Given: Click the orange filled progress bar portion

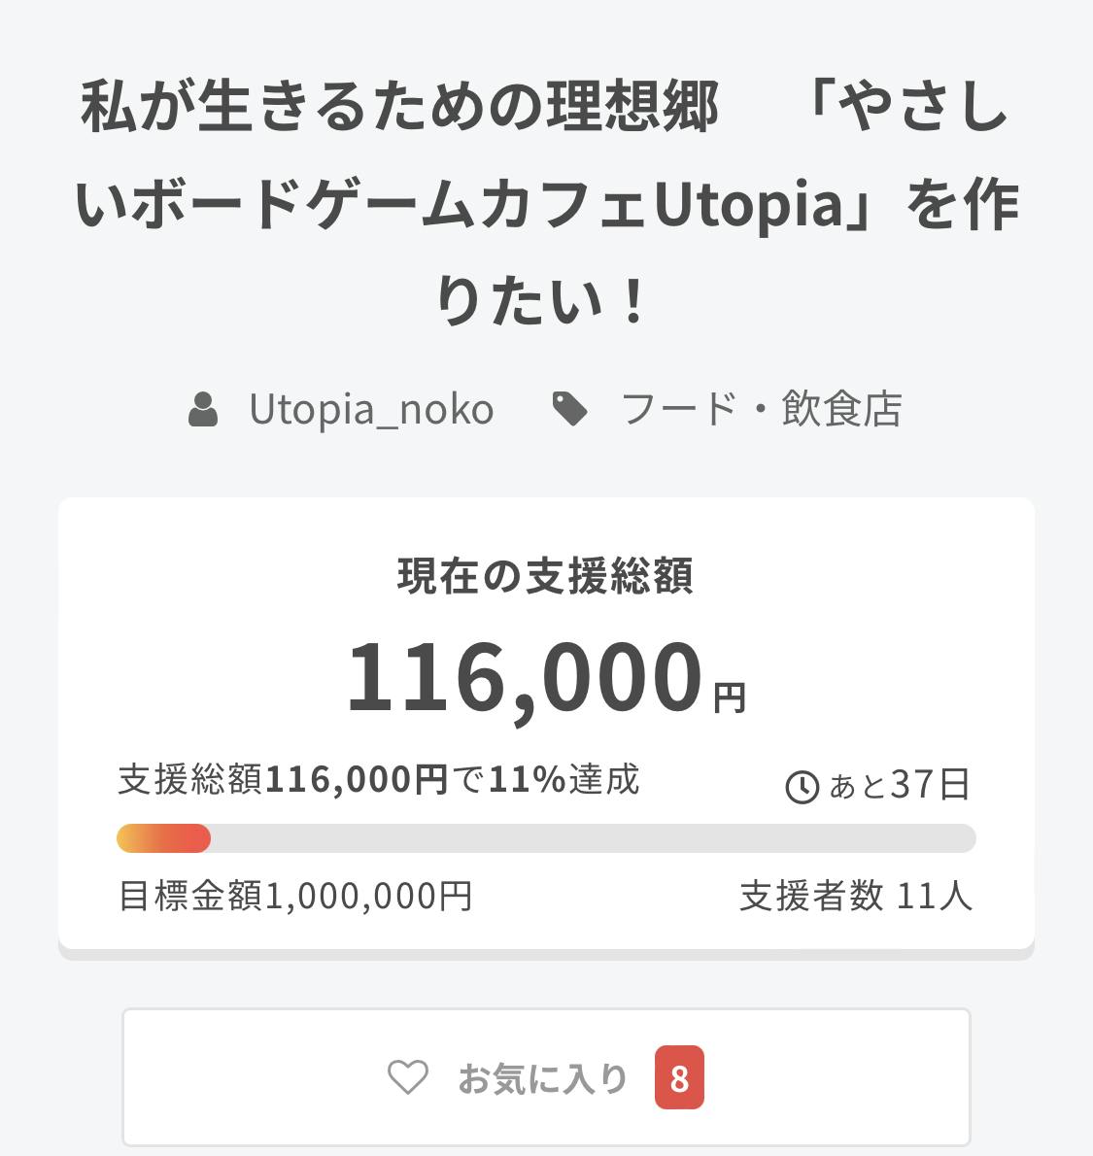Looking at the screenshot, I should pos(163,838).
